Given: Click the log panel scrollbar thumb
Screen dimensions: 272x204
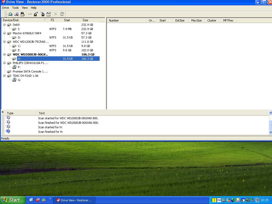Looking at the screenshot, I should pos(270,125).
